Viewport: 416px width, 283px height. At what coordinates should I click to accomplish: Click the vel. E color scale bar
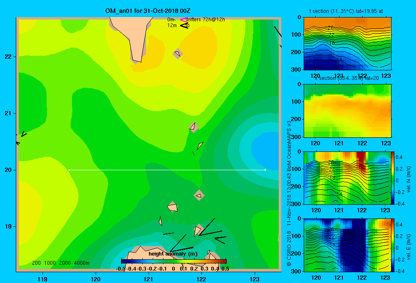(x=393, y=245)
